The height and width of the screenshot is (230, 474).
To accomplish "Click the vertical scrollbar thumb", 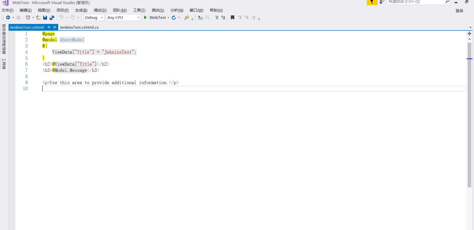I will click(469, 115).
